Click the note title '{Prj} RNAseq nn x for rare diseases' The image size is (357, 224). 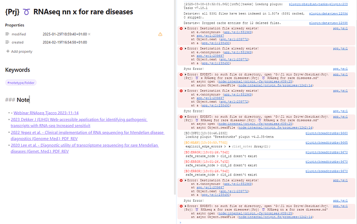tap(69, 12)
